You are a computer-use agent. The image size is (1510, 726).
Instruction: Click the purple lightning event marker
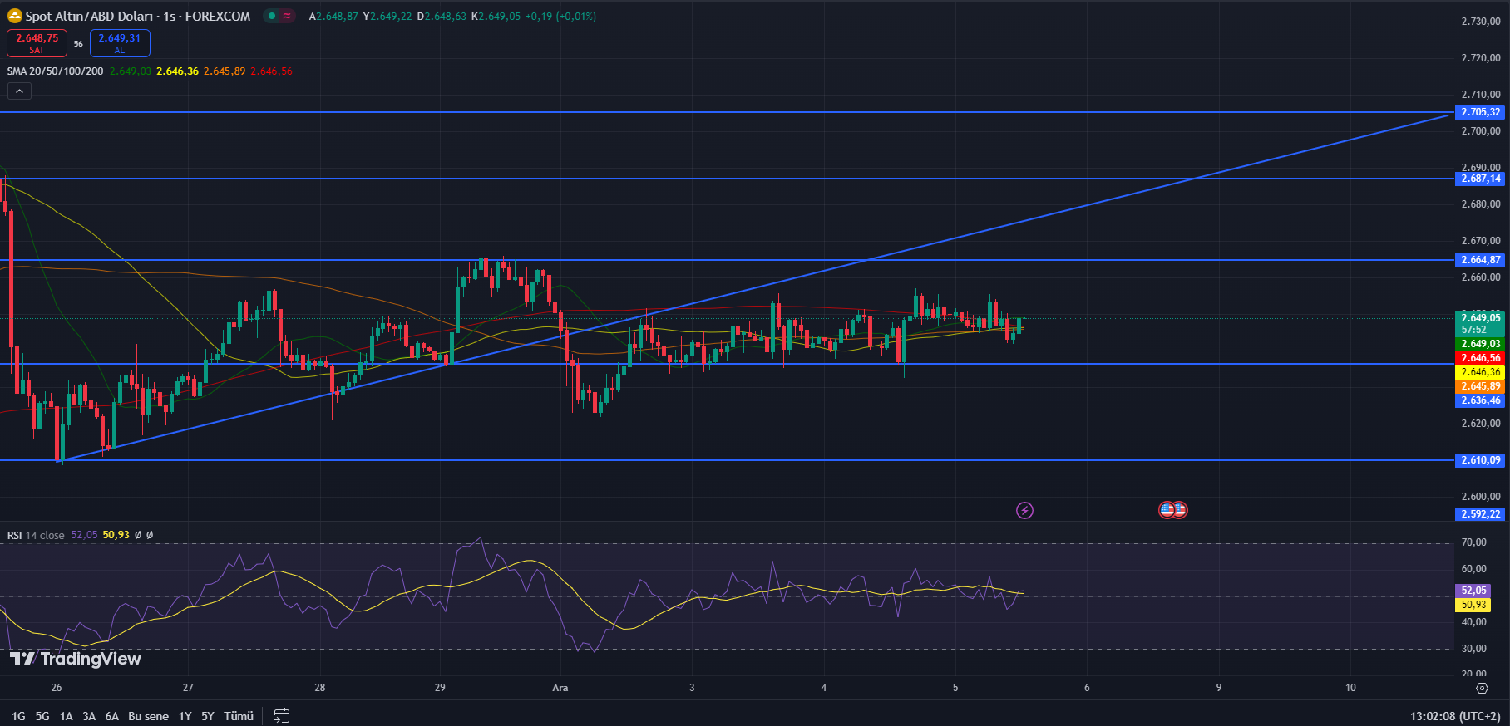1024,510
